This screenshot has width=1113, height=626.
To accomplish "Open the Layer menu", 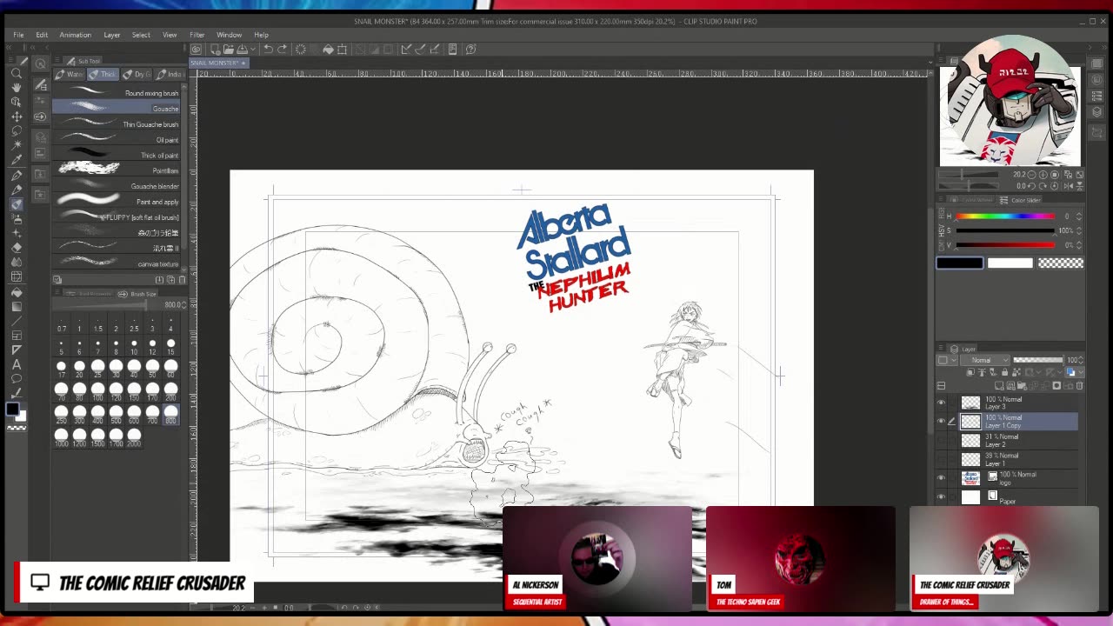I will (112, 35).
